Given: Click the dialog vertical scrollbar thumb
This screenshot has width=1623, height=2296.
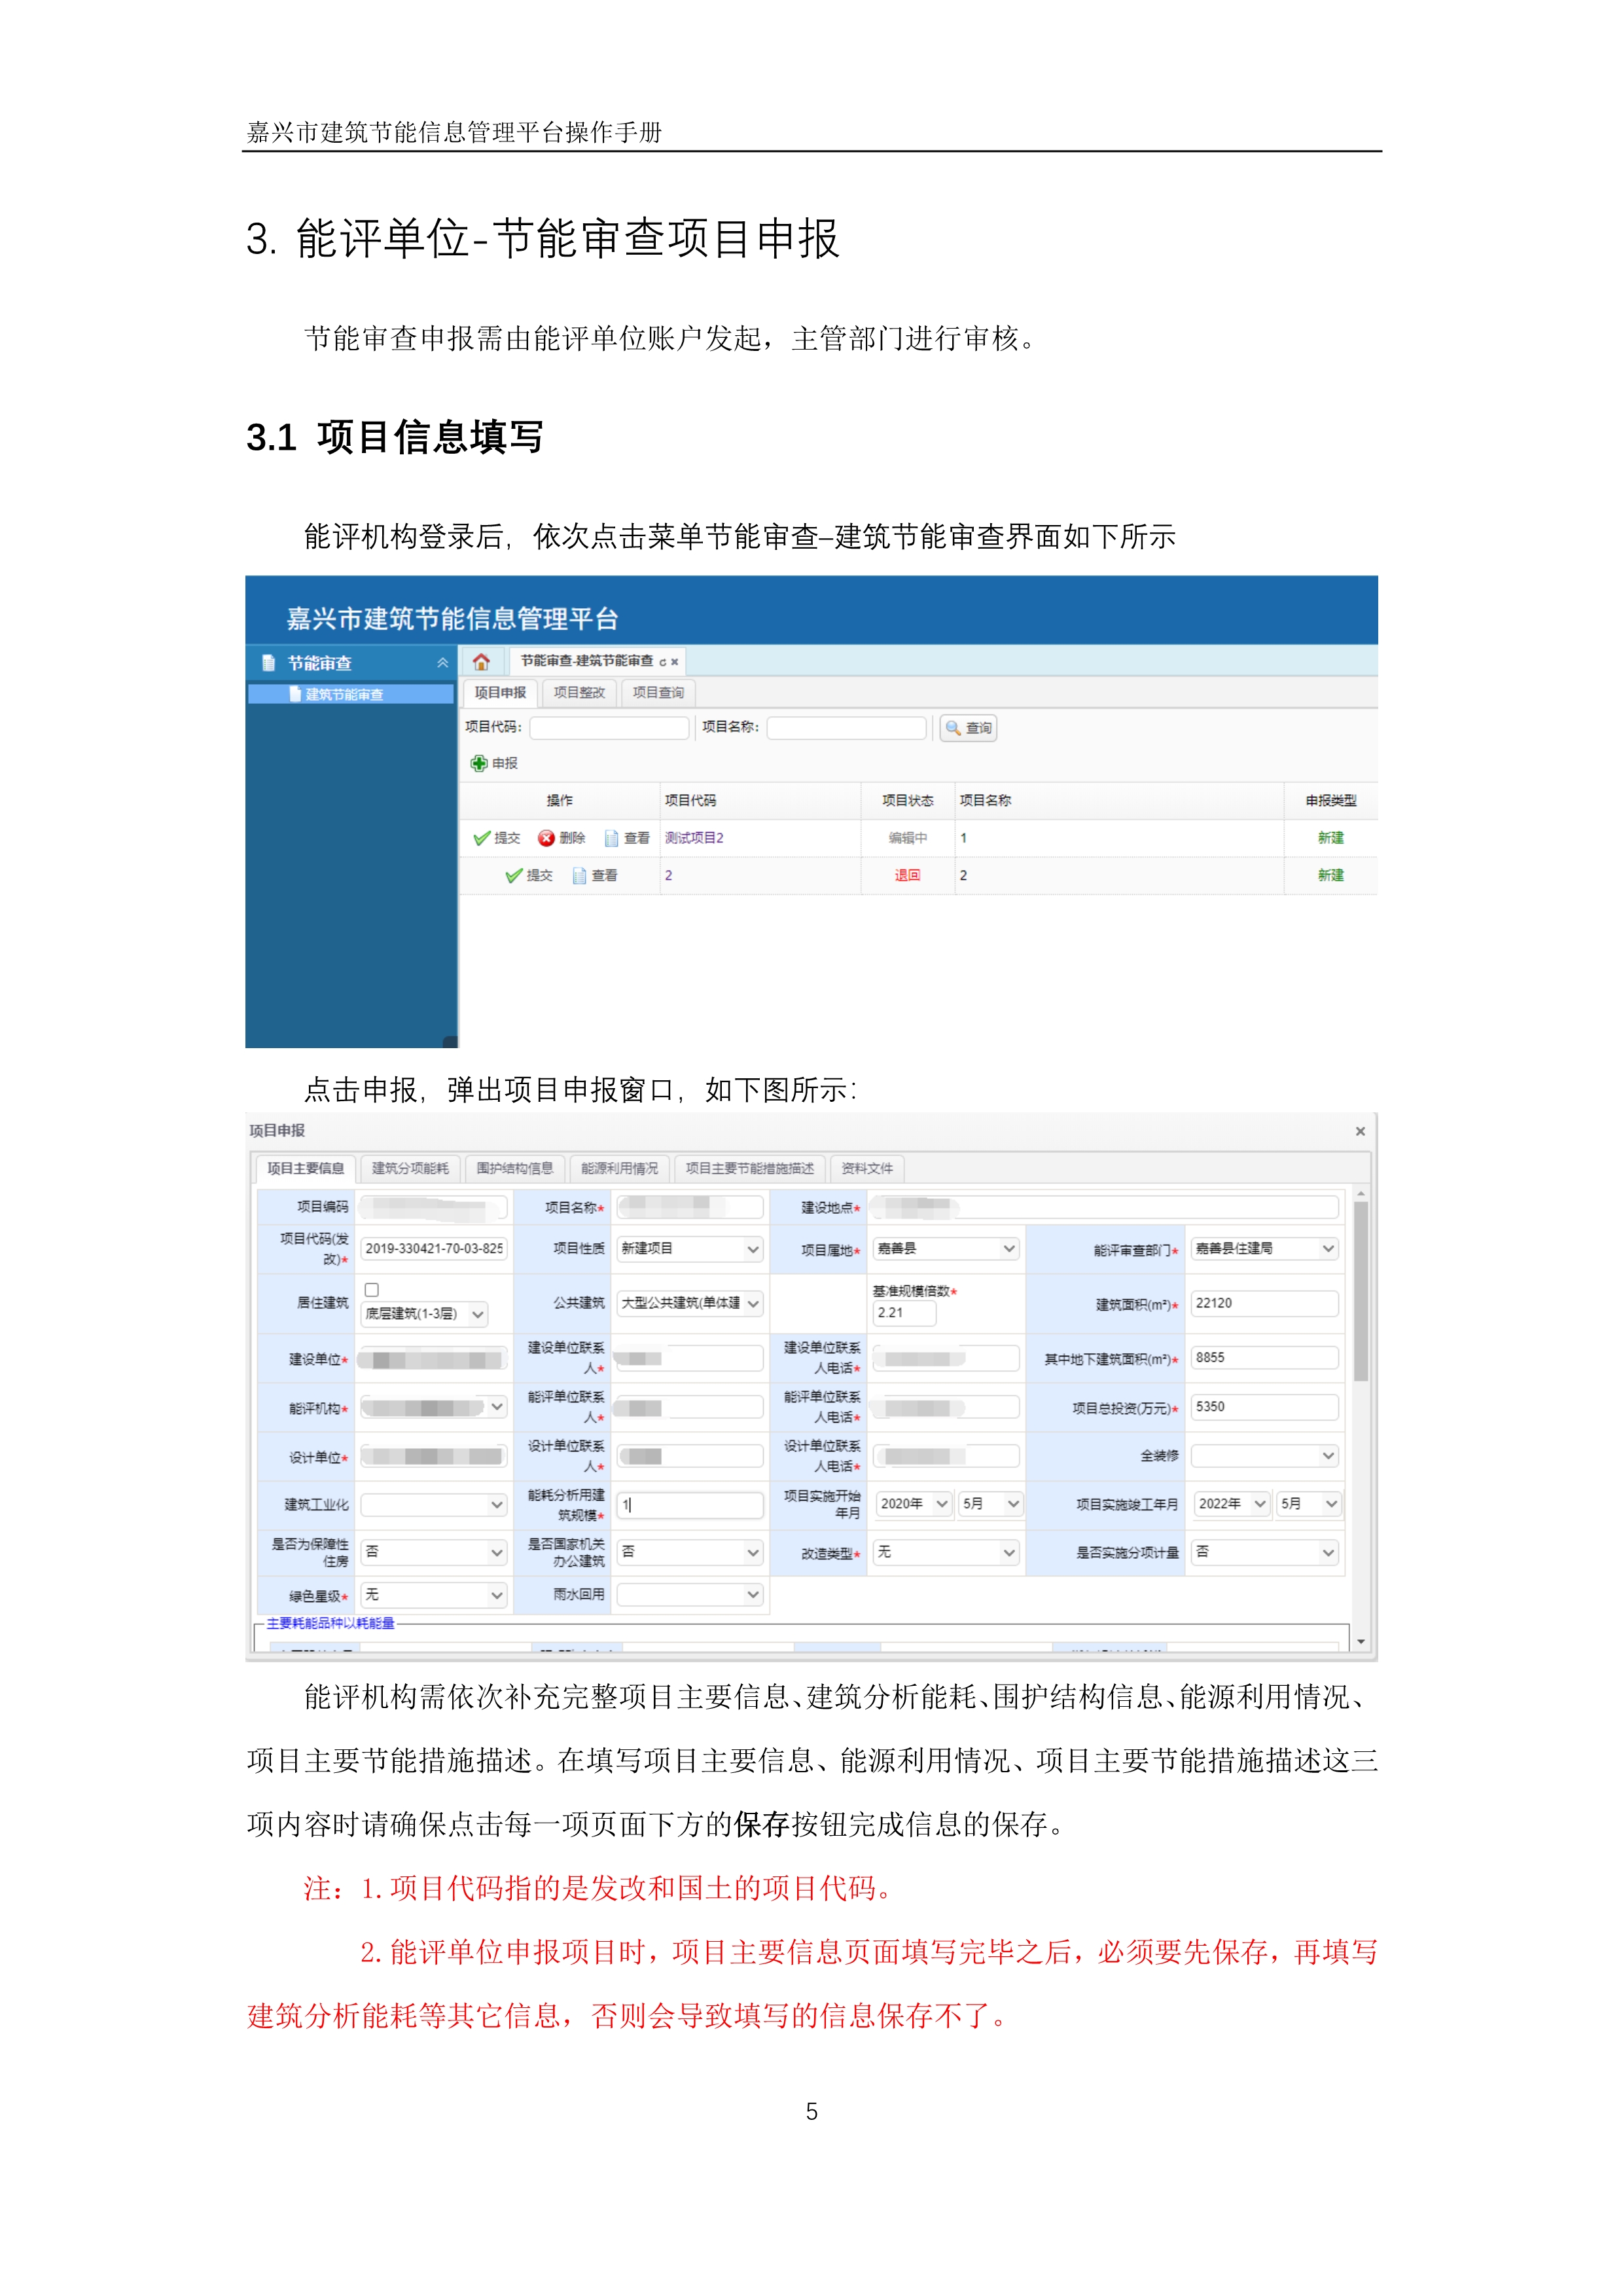Looking at the screenshot, I should click(1360, 1291).
